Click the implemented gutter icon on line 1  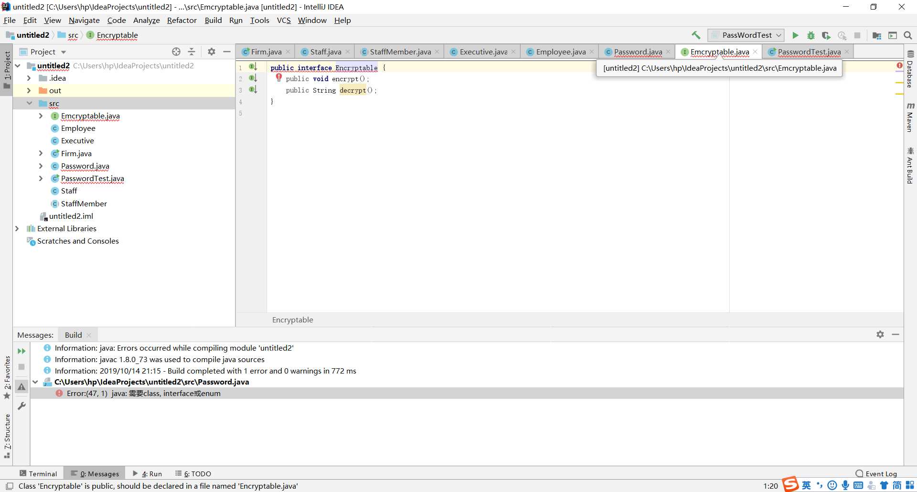tap(253, 67)
